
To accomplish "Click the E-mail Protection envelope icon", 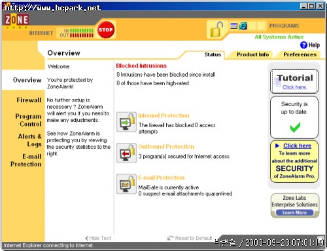I will click(126, 184).
